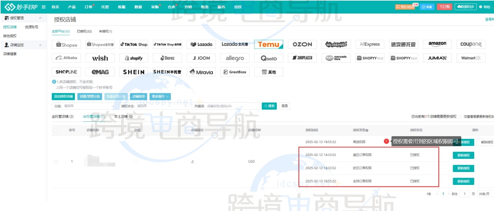The height and width of the screenshot is (211, 494).
Task: Select the 其他 (other) platform tile
Action: tap(269, 72)
